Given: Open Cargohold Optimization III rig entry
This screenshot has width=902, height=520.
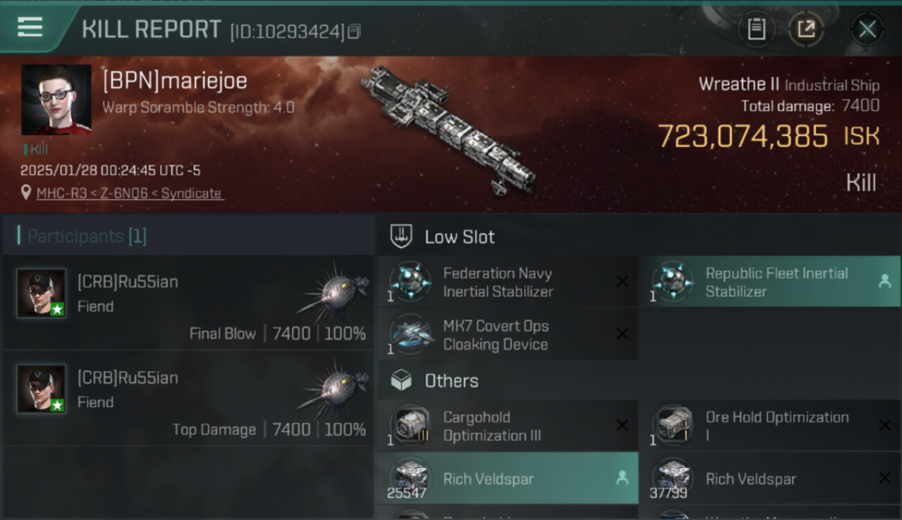Looking at the screenshot, I should coord(508,426).
